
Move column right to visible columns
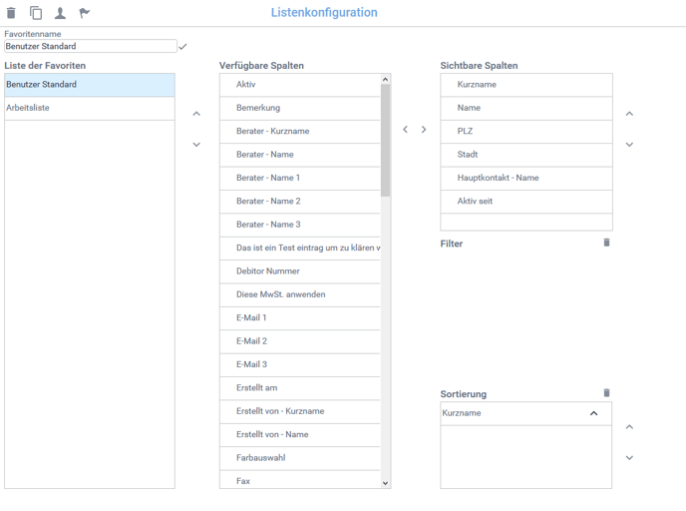tap(424, 130)
